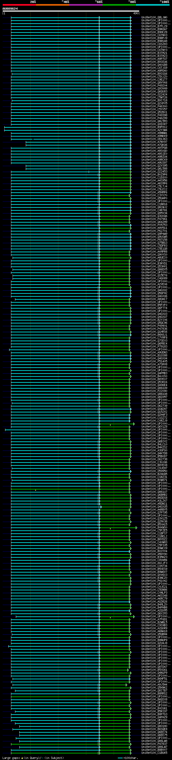Screen dimensions: 172x760
Task: Select the label UniRef100_B3MAZ3
Action: 154,557
